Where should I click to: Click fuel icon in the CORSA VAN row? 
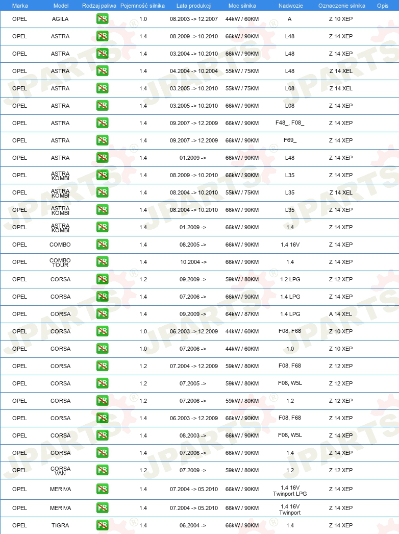pyautogui.click(x=103, y=470)
